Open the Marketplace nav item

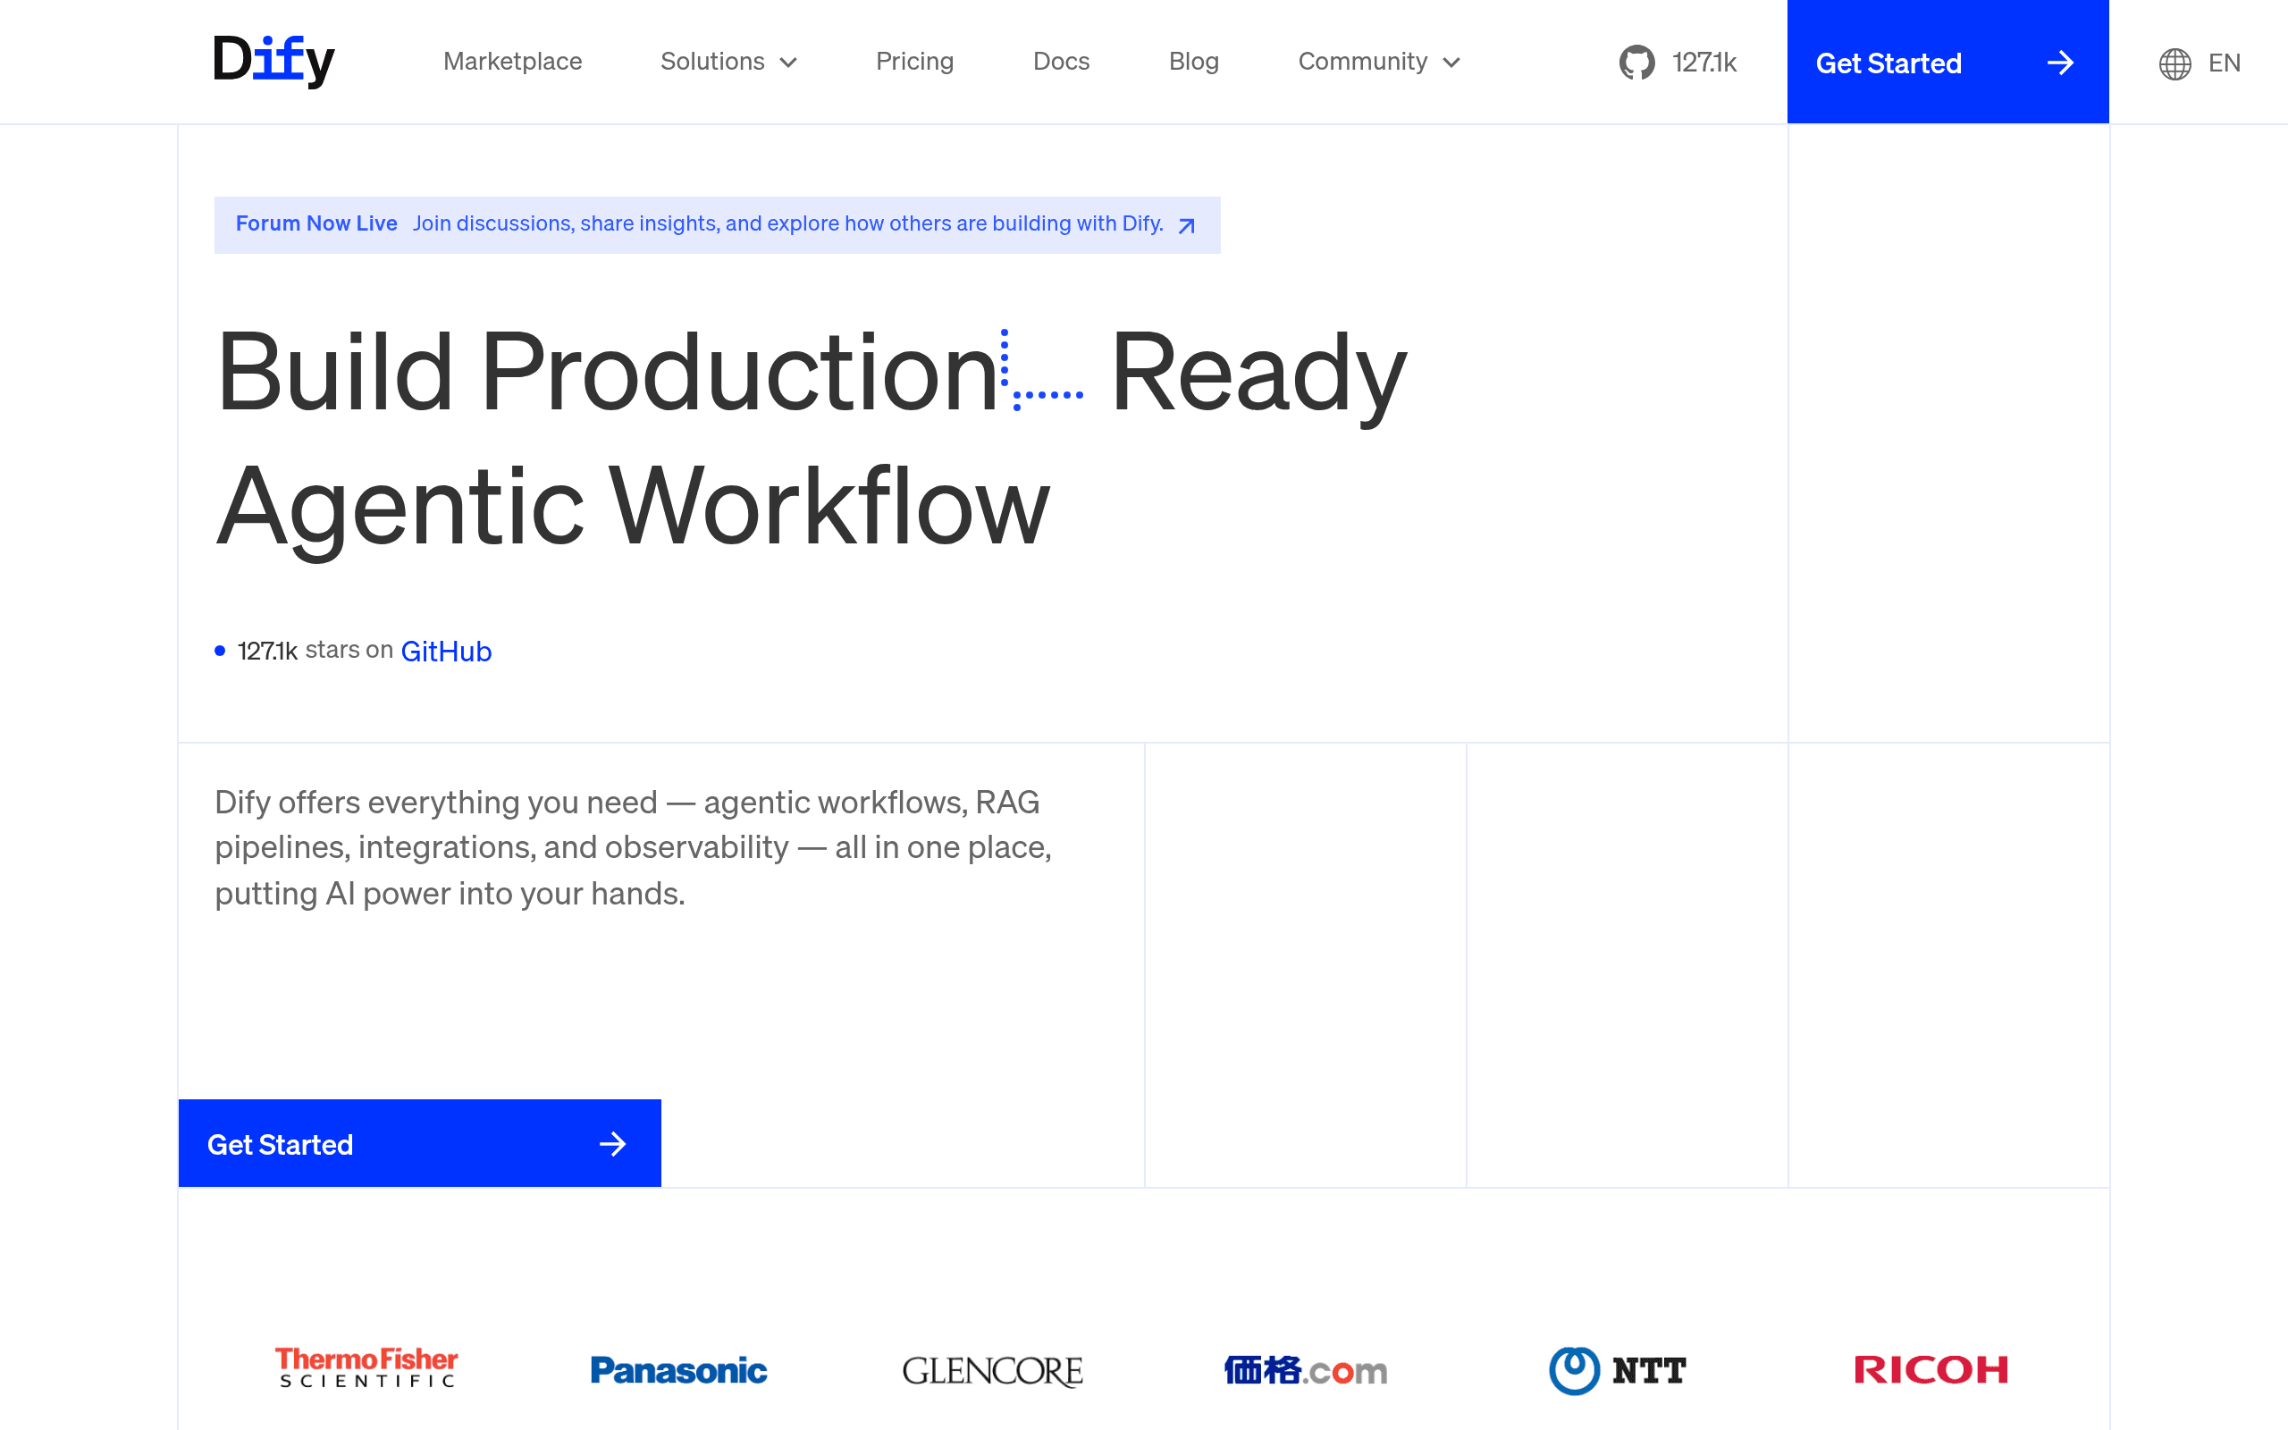click(512, 62)
